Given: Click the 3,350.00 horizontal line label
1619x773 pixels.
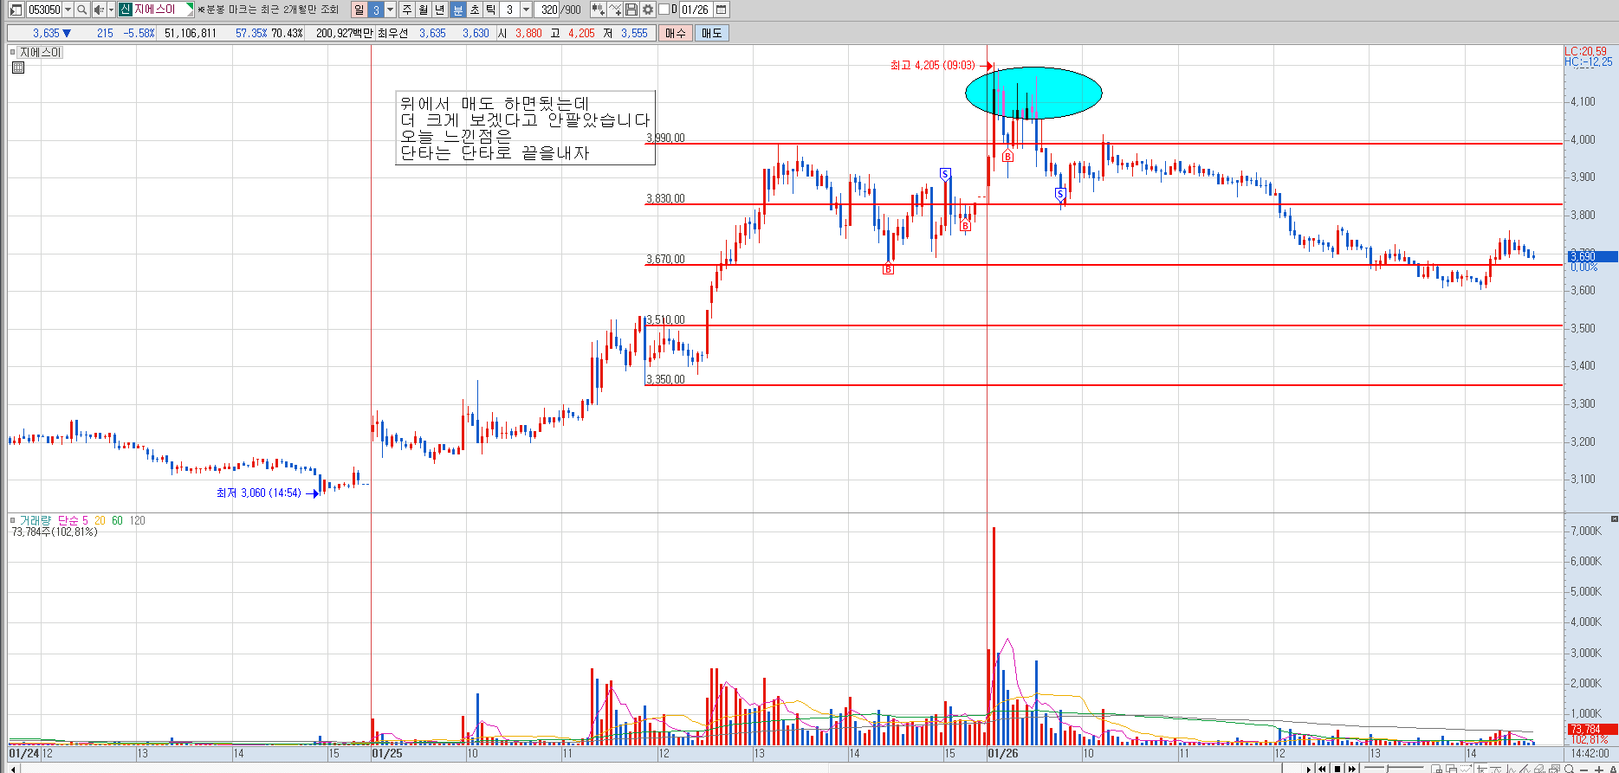Looking at the screenshot, I should [665, 379].
